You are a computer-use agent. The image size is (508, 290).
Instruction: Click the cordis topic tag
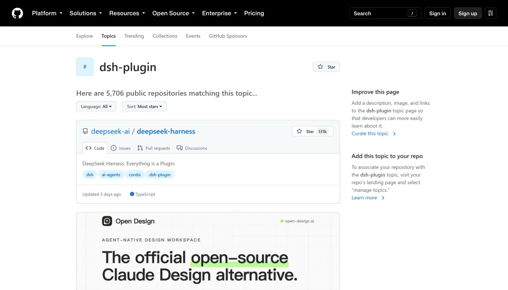point(135,174)
